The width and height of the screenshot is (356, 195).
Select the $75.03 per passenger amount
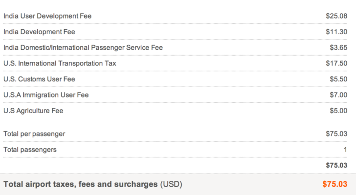click(x=336, y=134)
